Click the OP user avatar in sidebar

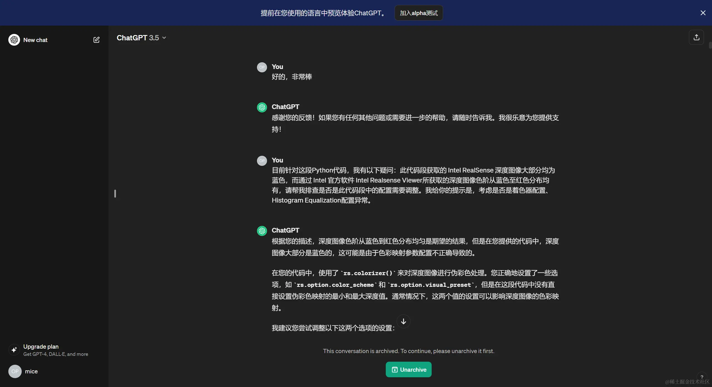[x=15, y=371]
